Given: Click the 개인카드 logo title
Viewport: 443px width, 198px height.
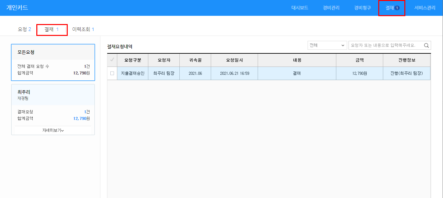Looking at the screenshot, I should [x=17, y=8].
